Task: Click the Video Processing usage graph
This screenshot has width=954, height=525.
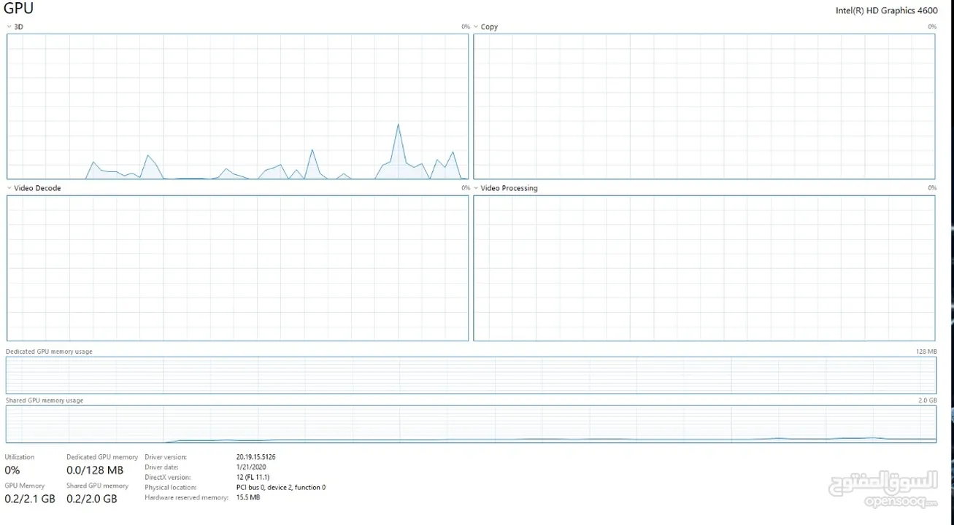Action: click(704, 268)
